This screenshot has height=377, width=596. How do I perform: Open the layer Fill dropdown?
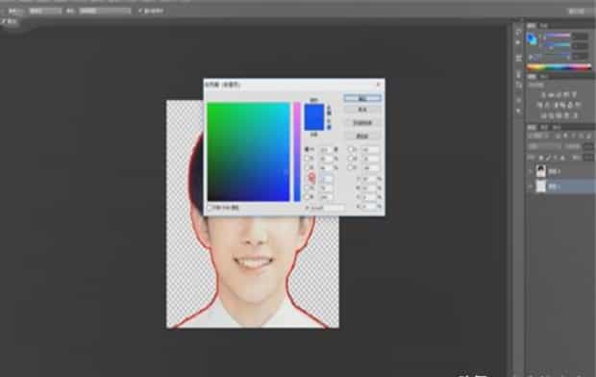[588, 158]
